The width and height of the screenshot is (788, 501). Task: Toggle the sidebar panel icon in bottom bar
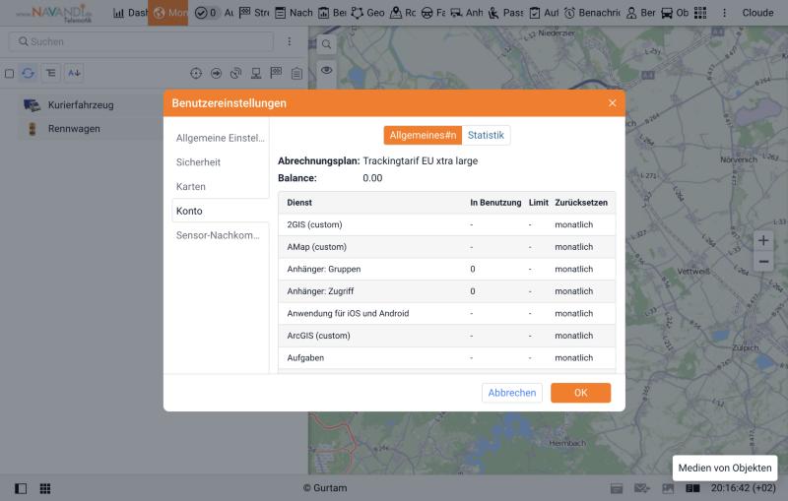(x=21, y=488)
